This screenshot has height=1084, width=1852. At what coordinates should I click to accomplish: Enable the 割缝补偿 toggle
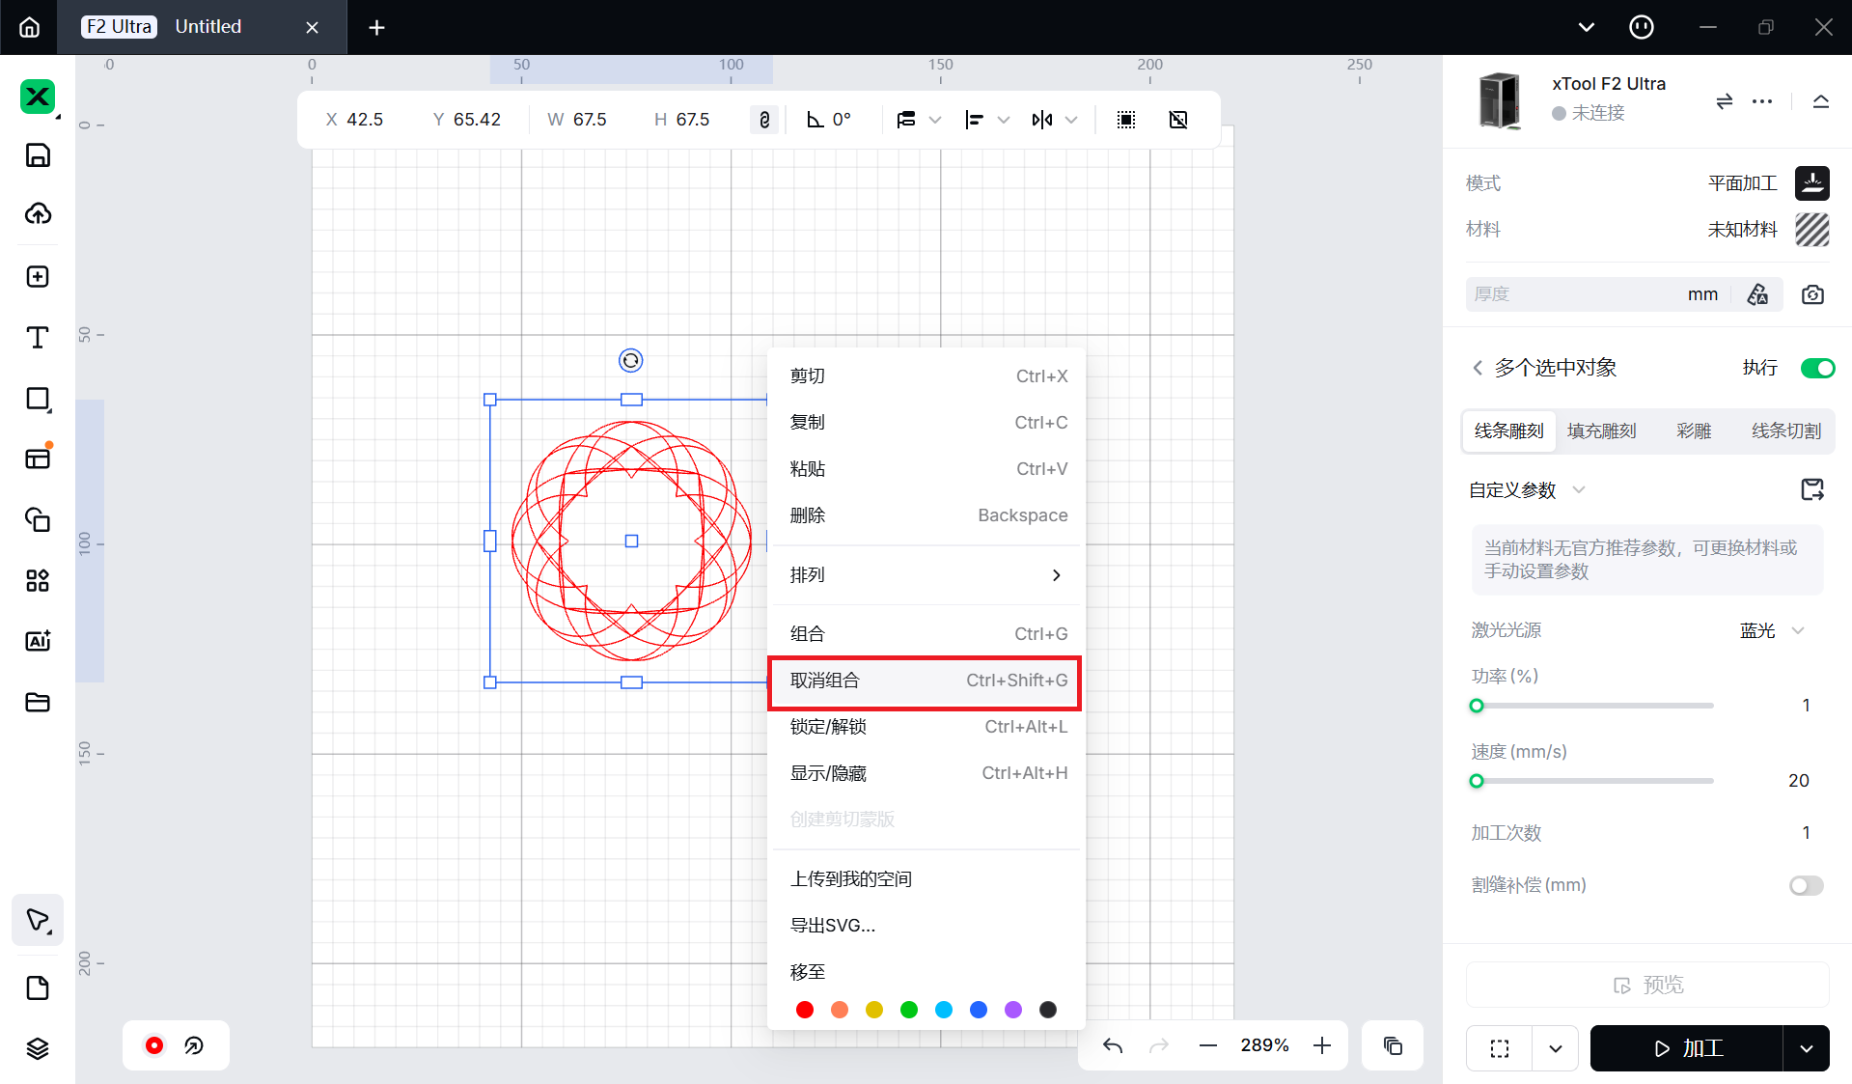[x=1806, y=885]
